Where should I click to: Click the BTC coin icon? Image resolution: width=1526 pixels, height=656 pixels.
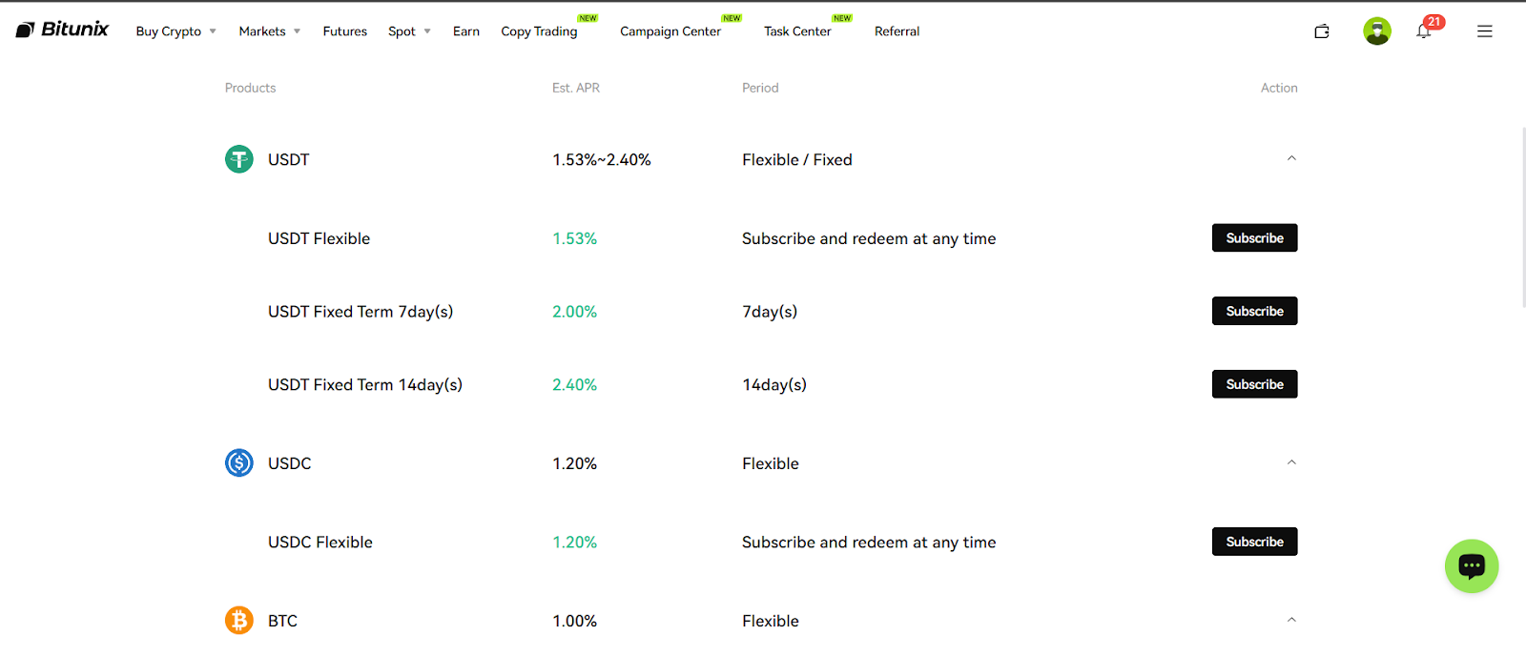pyautogui.click(x=239, y=621)
